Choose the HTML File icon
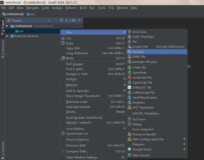Image resolution: width=204 pixels, height=160 pixels. [129, 67]
